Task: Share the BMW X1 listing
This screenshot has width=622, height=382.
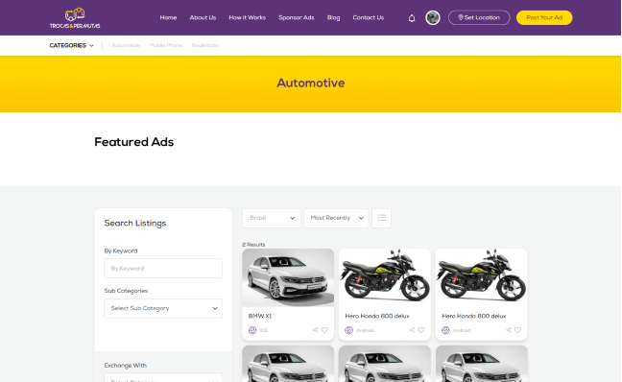Action: (315, 330)
